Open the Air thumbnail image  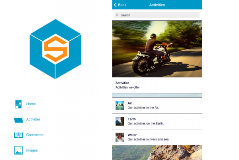point(120,105)
